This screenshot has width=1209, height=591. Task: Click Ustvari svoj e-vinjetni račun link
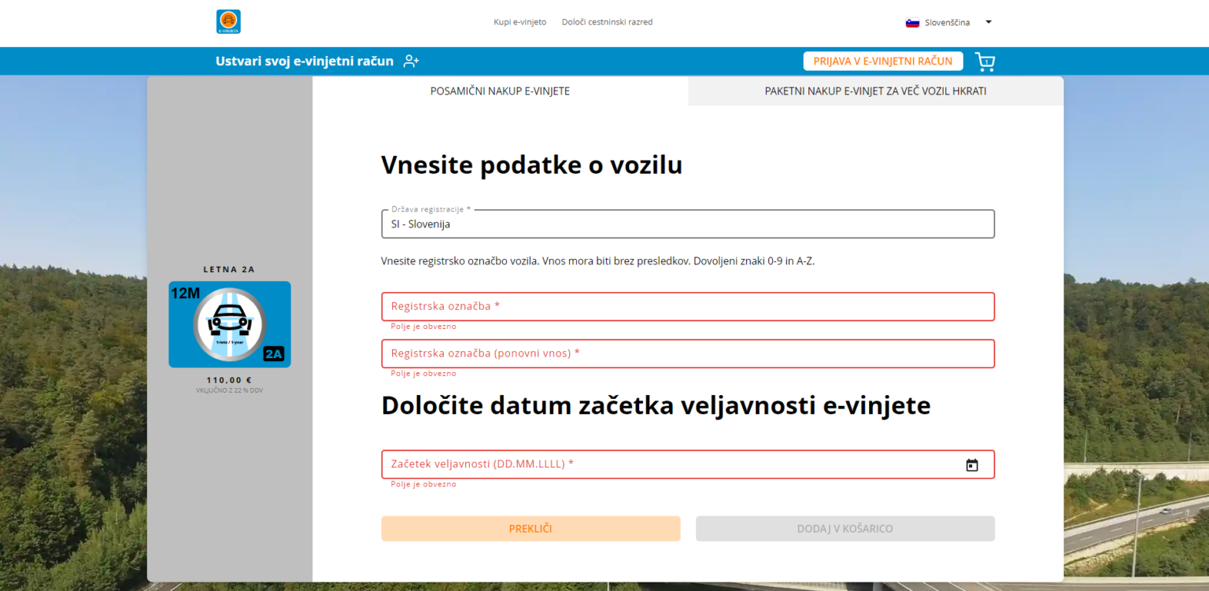(x=305, y=61)
